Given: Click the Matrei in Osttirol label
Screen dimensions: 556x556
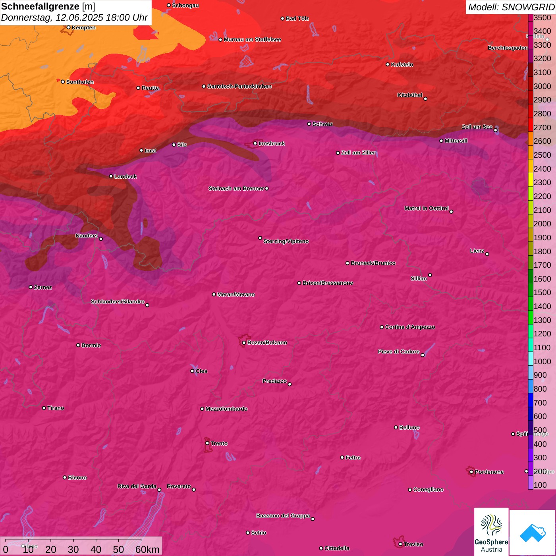Looking at the screenshot, I should click(427, 208).
